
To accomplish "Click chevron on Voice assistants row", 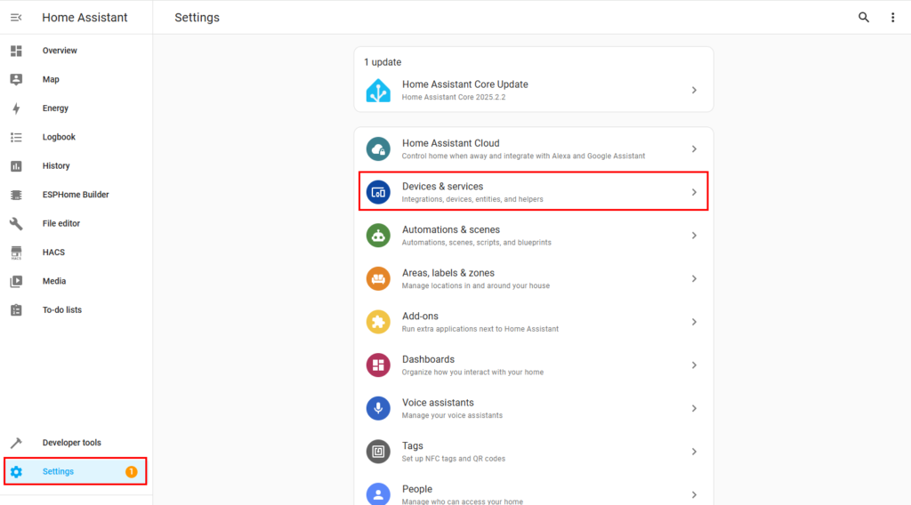I will coord(694,409).
